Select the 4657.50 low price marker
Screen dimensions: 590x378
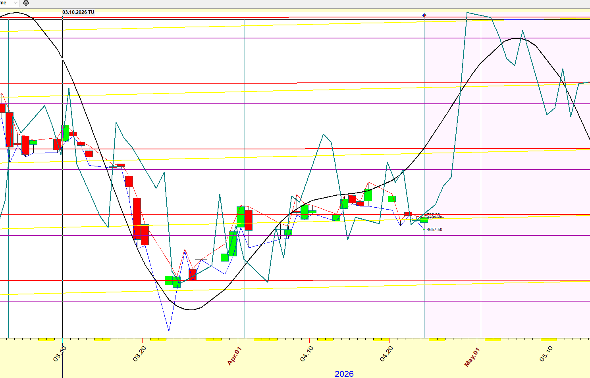pyautogui.click(x=434, y=230)
